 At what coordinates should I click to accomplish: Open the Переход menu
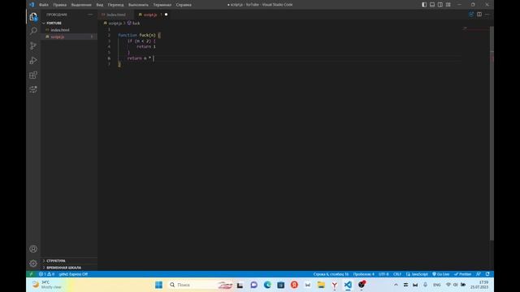(115, 5)
